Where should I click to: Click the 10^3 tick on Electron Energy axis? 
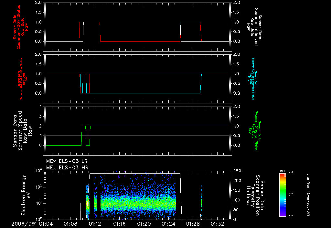tap(39, 171)
